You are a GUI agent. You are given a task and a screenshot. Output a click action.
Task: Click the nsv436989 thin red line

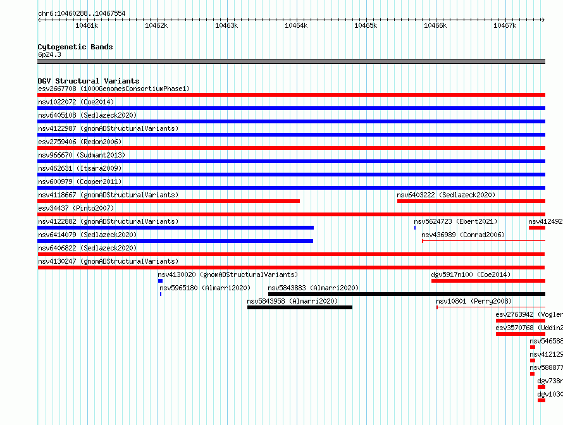pos(484,241)
